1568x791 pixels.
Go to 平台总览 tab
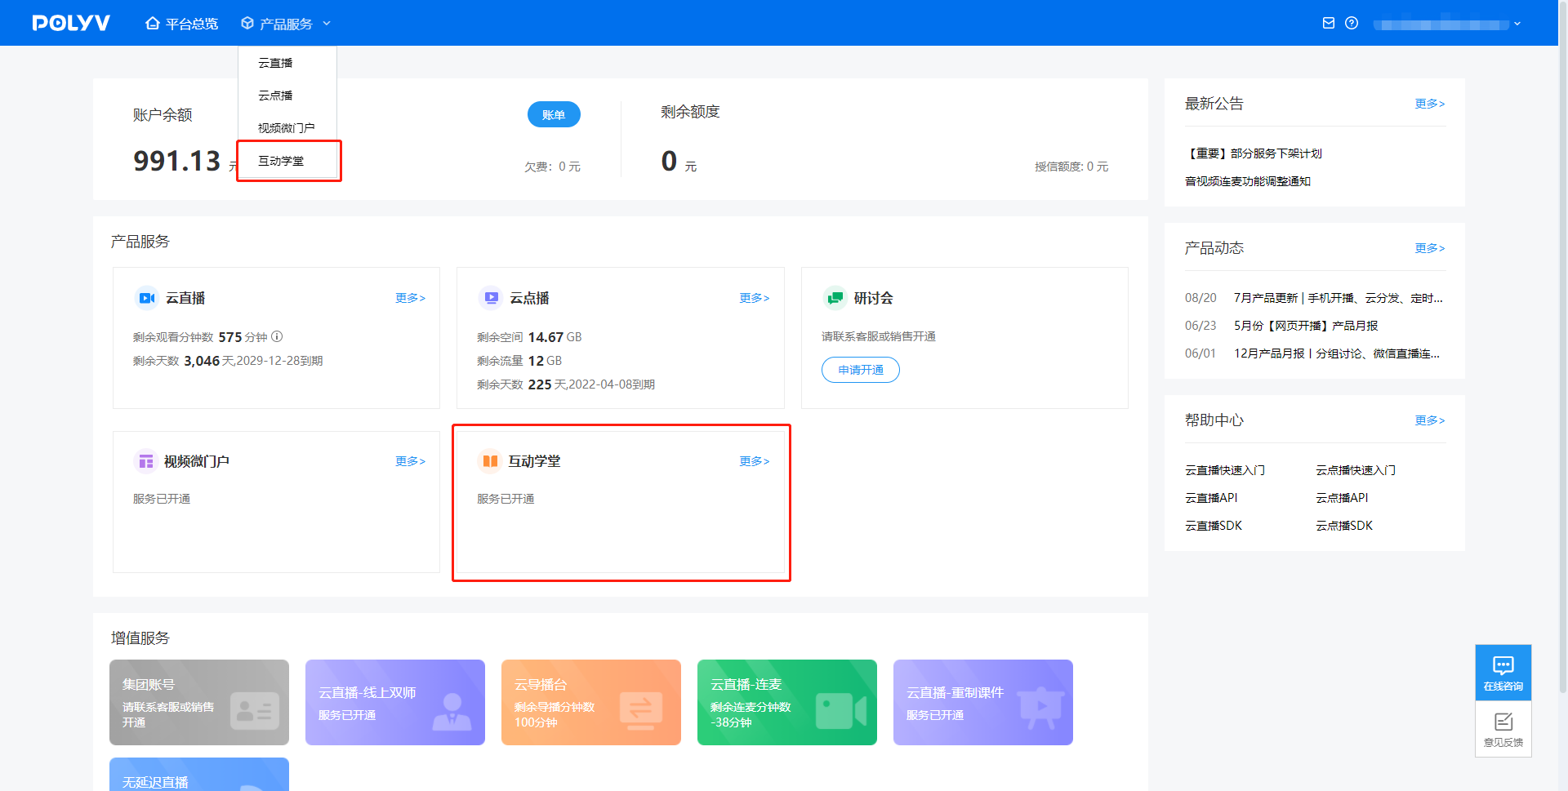tap(182, 24)
